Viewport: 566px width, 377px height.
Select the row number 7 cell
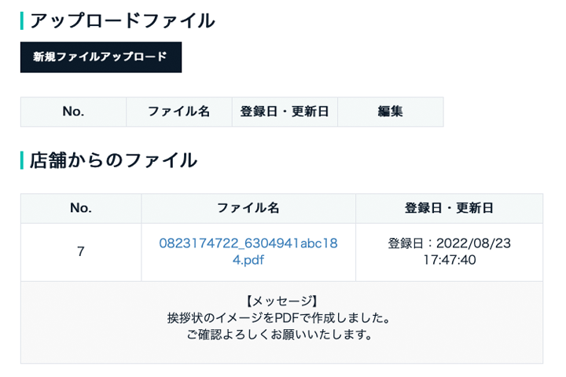tap(81, 252)
